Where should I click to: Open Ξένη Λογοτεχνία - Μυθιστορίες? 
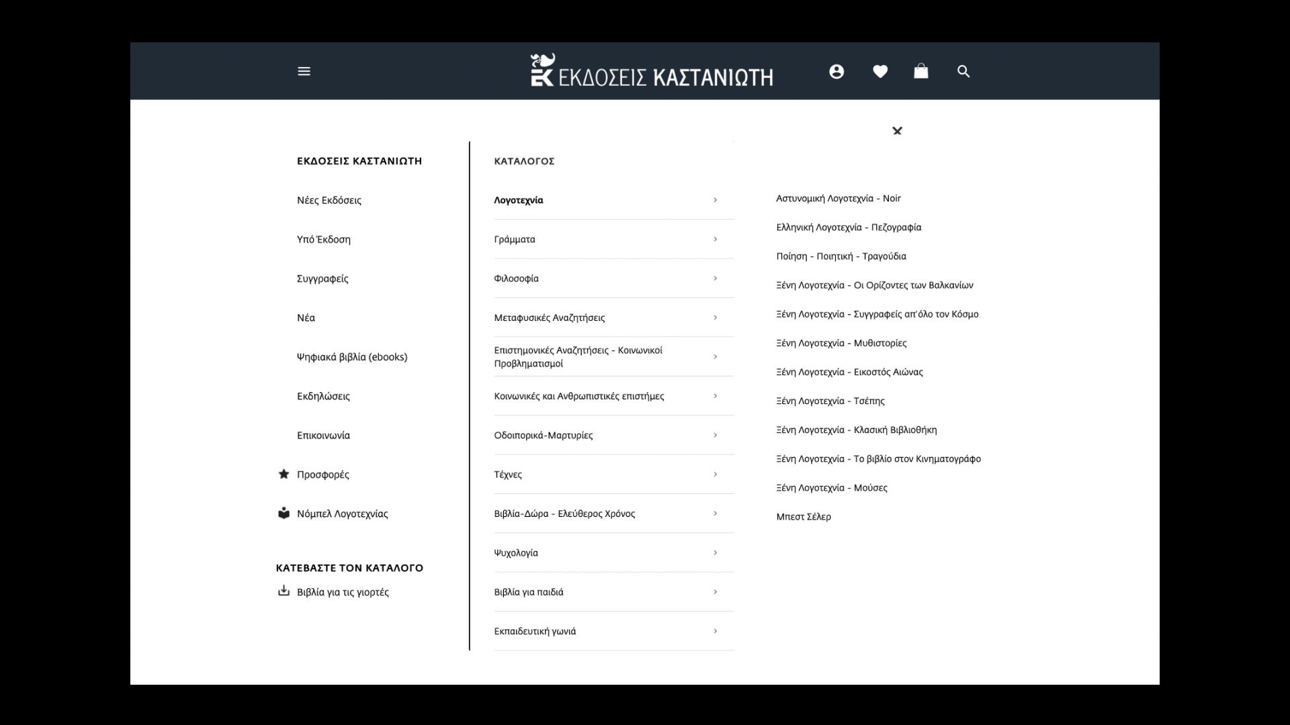point(841,343)
